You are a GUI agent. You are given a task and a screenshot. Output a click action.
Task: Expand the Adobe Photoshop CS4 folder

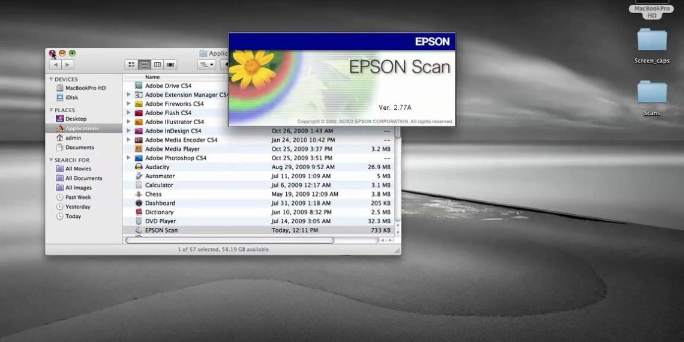tap(128, 158)
